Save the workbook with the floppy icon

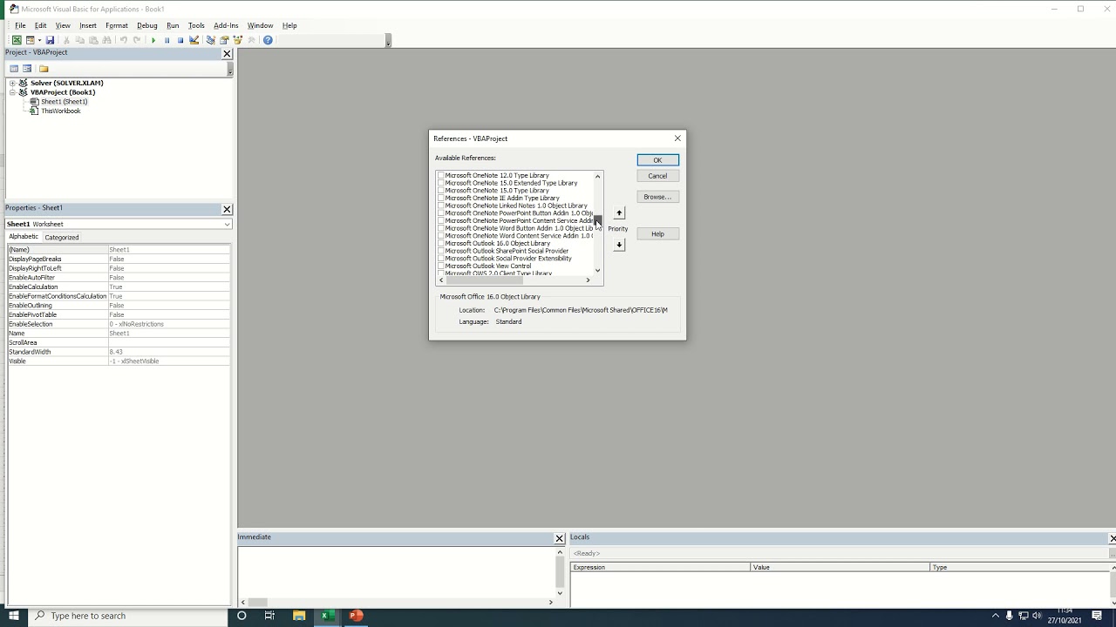coord(50,40)
